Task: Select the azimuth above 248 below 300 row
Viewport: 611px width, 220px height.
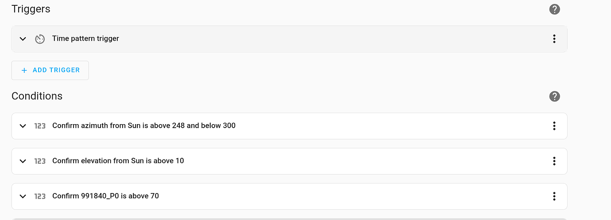Action: click(x=289, y=126)
